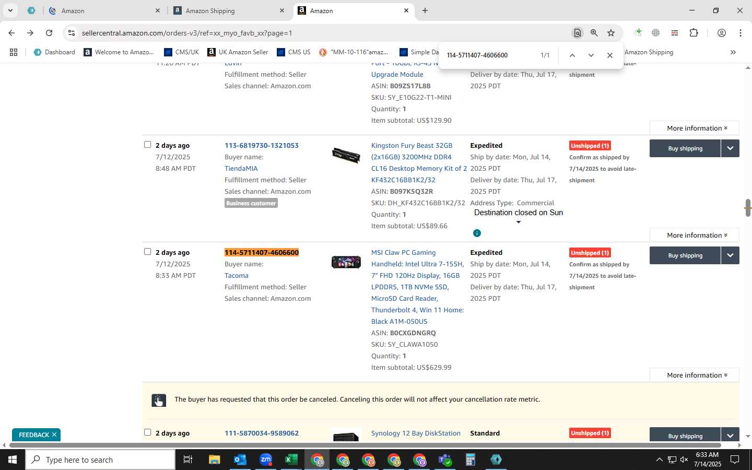
Task: Click cancellation request hand icon
Action: point(159,400)
